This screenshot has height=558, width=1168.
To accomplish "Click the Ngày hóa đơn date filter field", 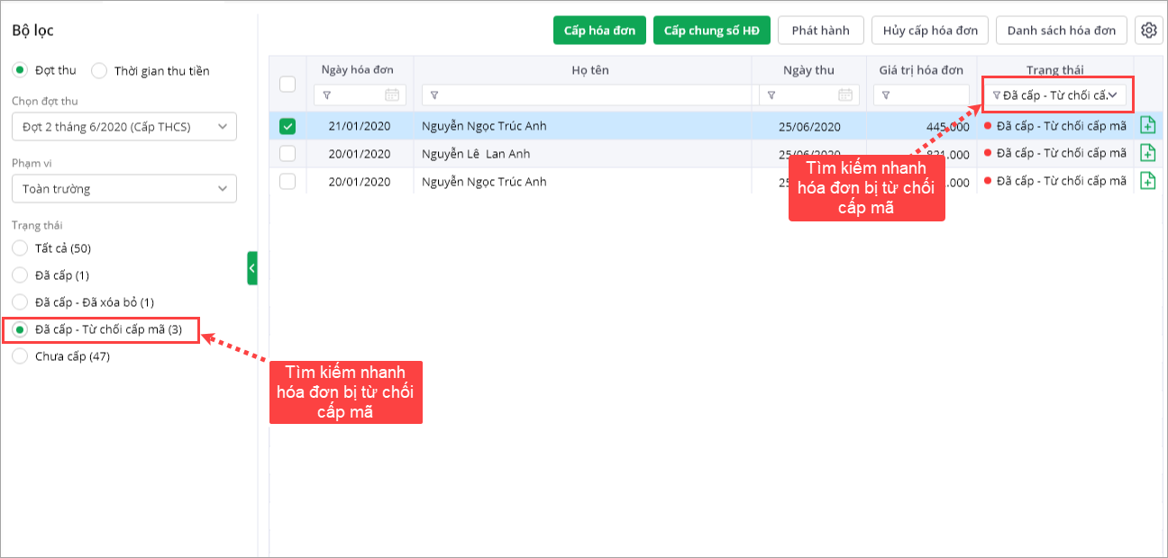I will (360, 94).
